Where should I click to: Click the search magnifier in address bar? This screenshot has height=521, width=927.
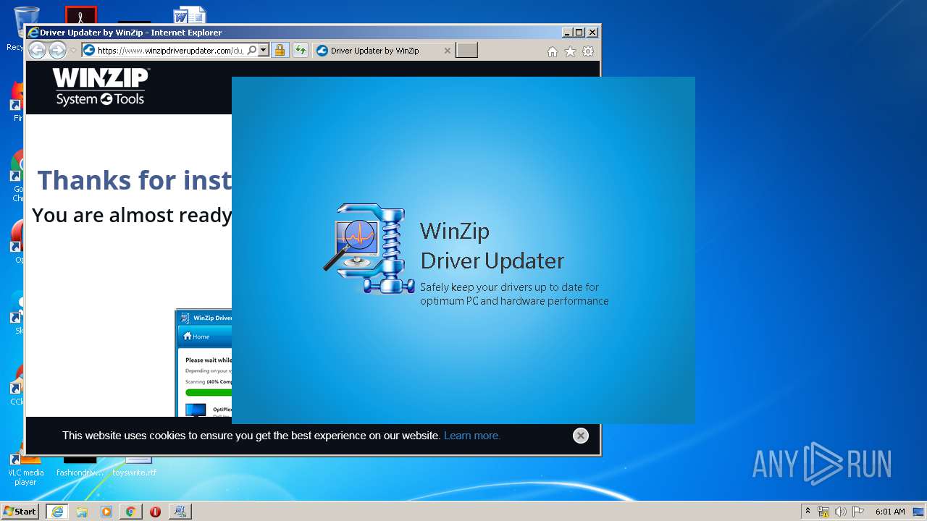coord(251,51)
